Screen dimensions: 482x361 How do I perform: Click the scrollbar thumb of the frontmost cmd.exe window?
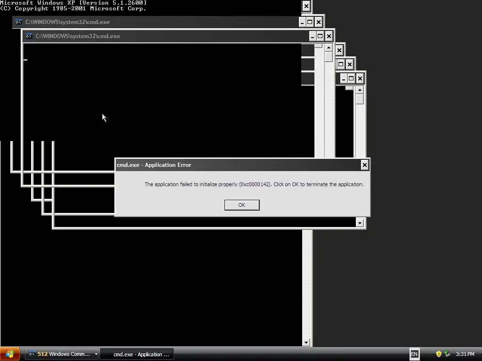pyautogui.click(x=329, y=57)
